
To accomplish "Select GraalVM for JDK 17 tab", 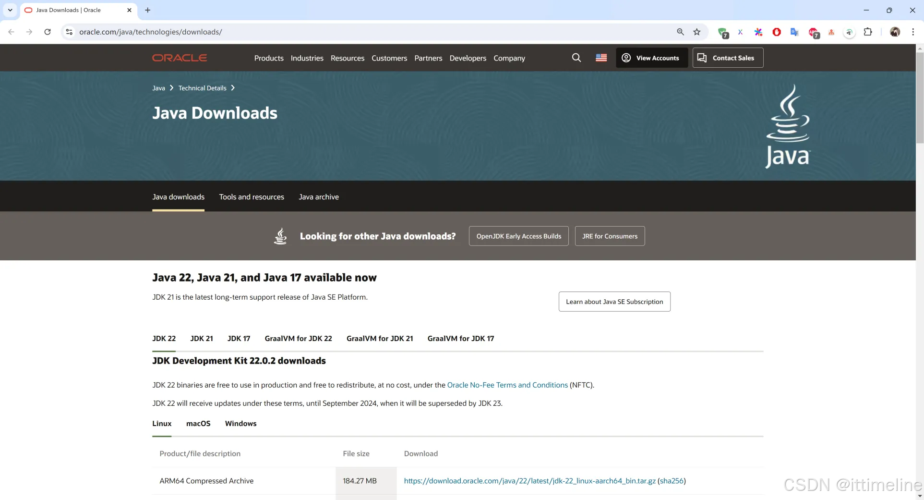I will point(461,339).
